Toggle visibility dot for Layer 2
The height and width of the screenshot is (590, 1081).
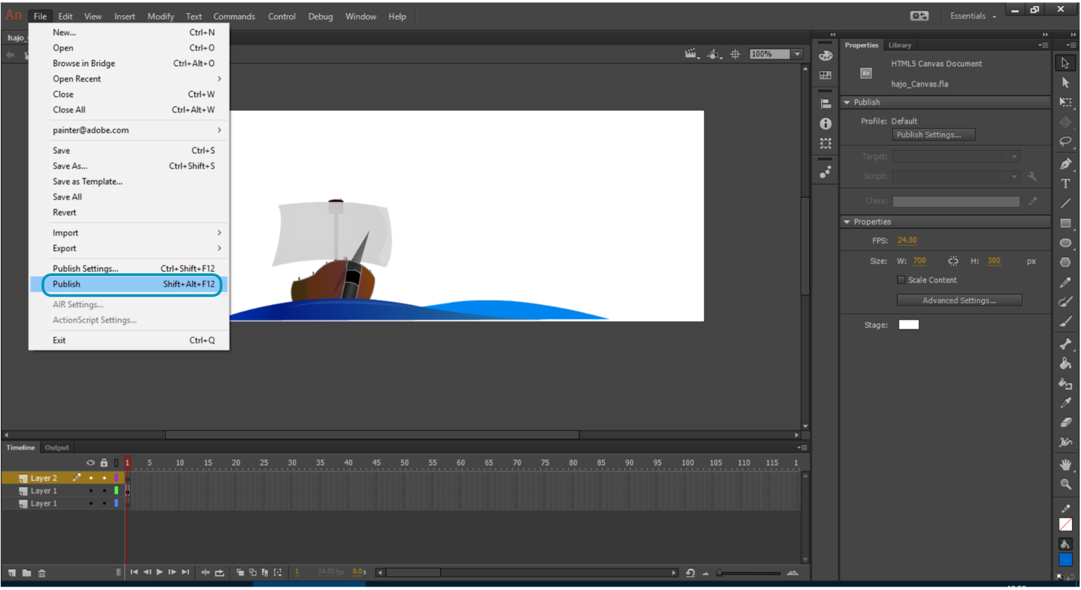click(x=91, y=478)
